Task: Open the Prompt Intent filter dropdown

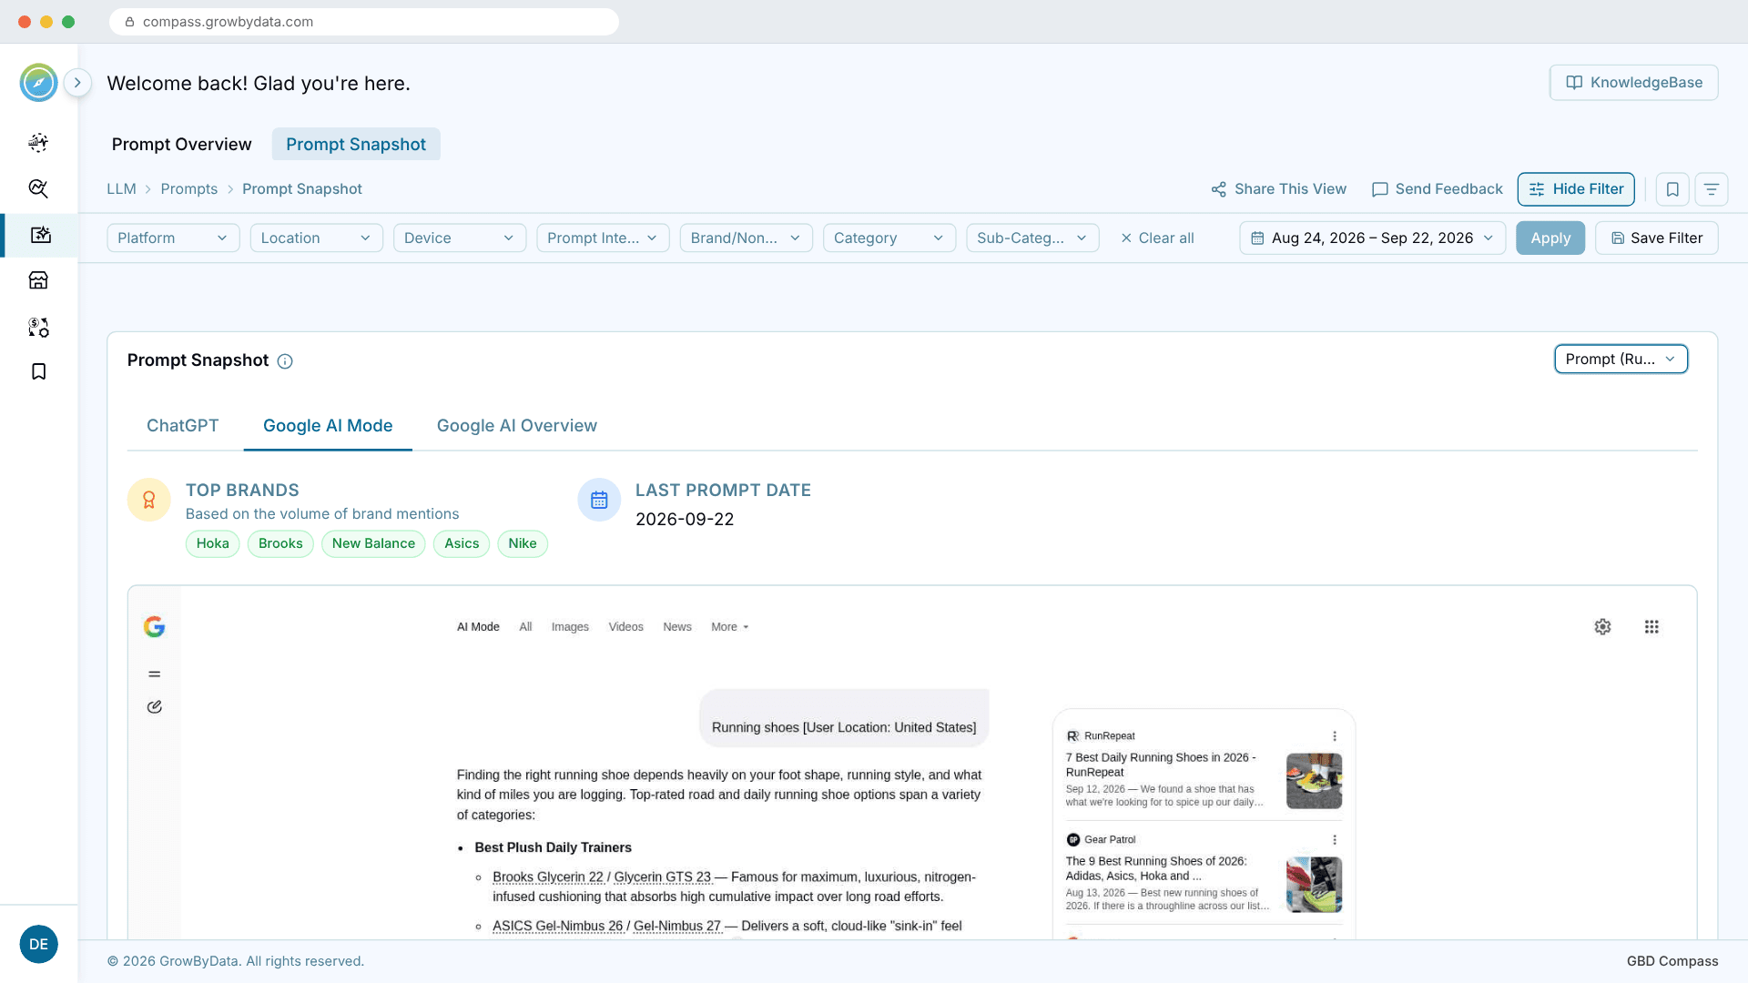Action: 603,238
